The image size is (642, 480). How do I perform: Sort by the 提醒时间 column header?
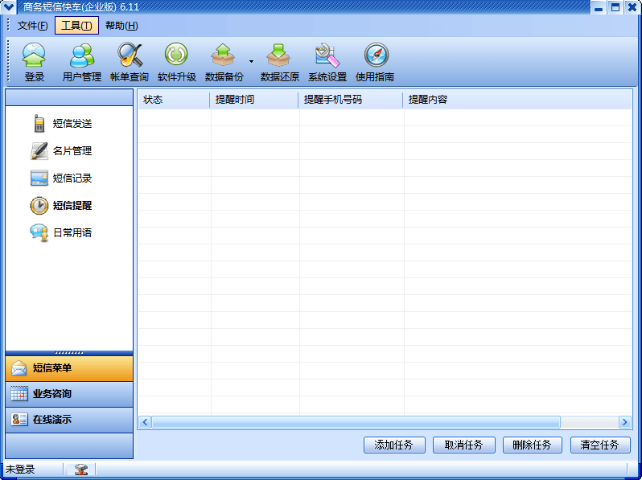(x=254, y=100)
